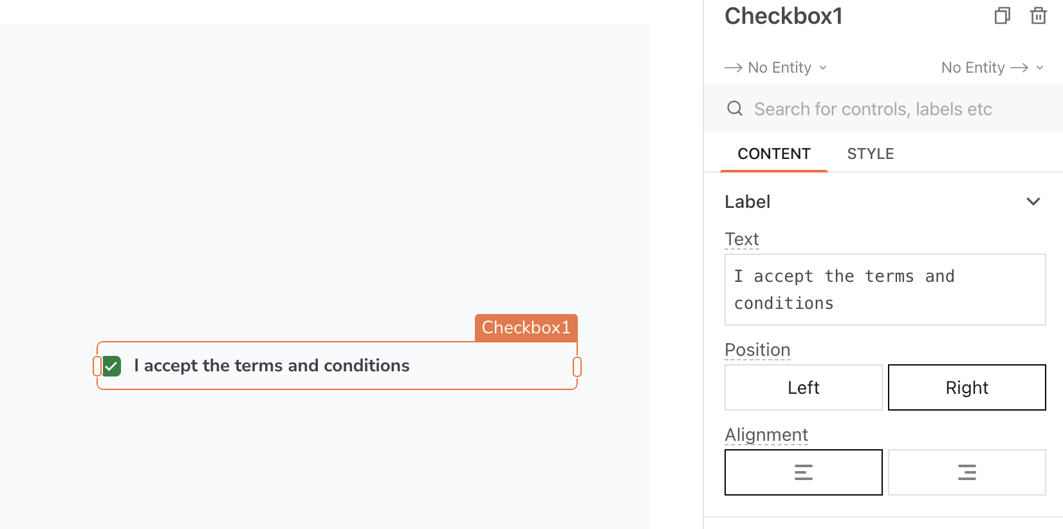This screenshot has width=1063, height=529.
Task: Delete Checkbox1 using the trash icon
Action: 1039,15
